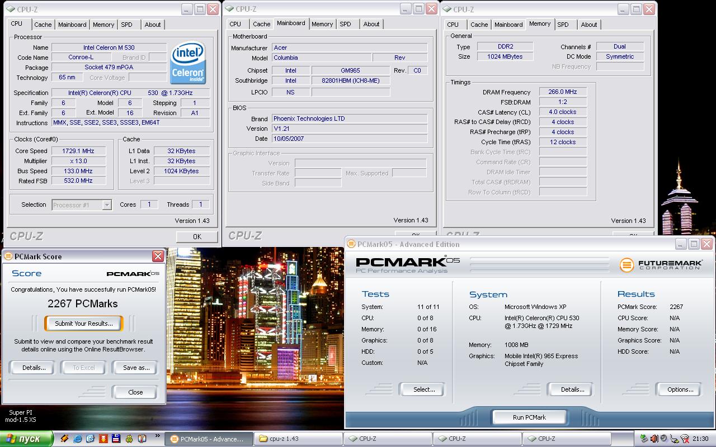
Task: Click the Level 2 cache value 1024 KBytes
Action: 181,171
